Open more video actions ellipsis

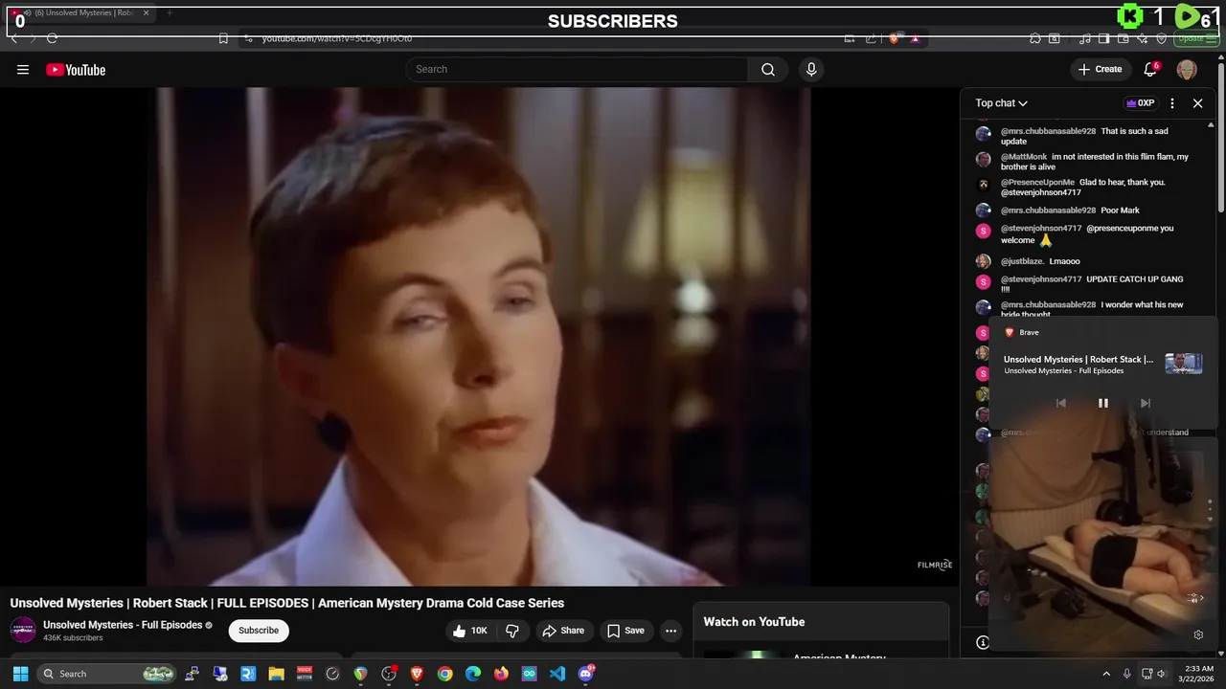pos(670,631)
